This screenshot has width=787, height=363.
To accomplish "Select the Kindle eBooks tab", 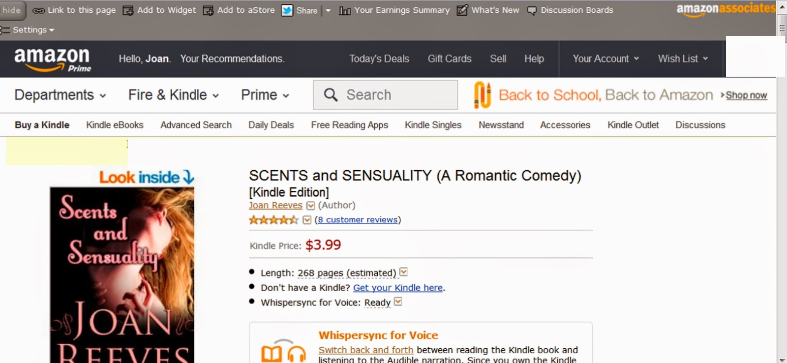I will point(115,125).
